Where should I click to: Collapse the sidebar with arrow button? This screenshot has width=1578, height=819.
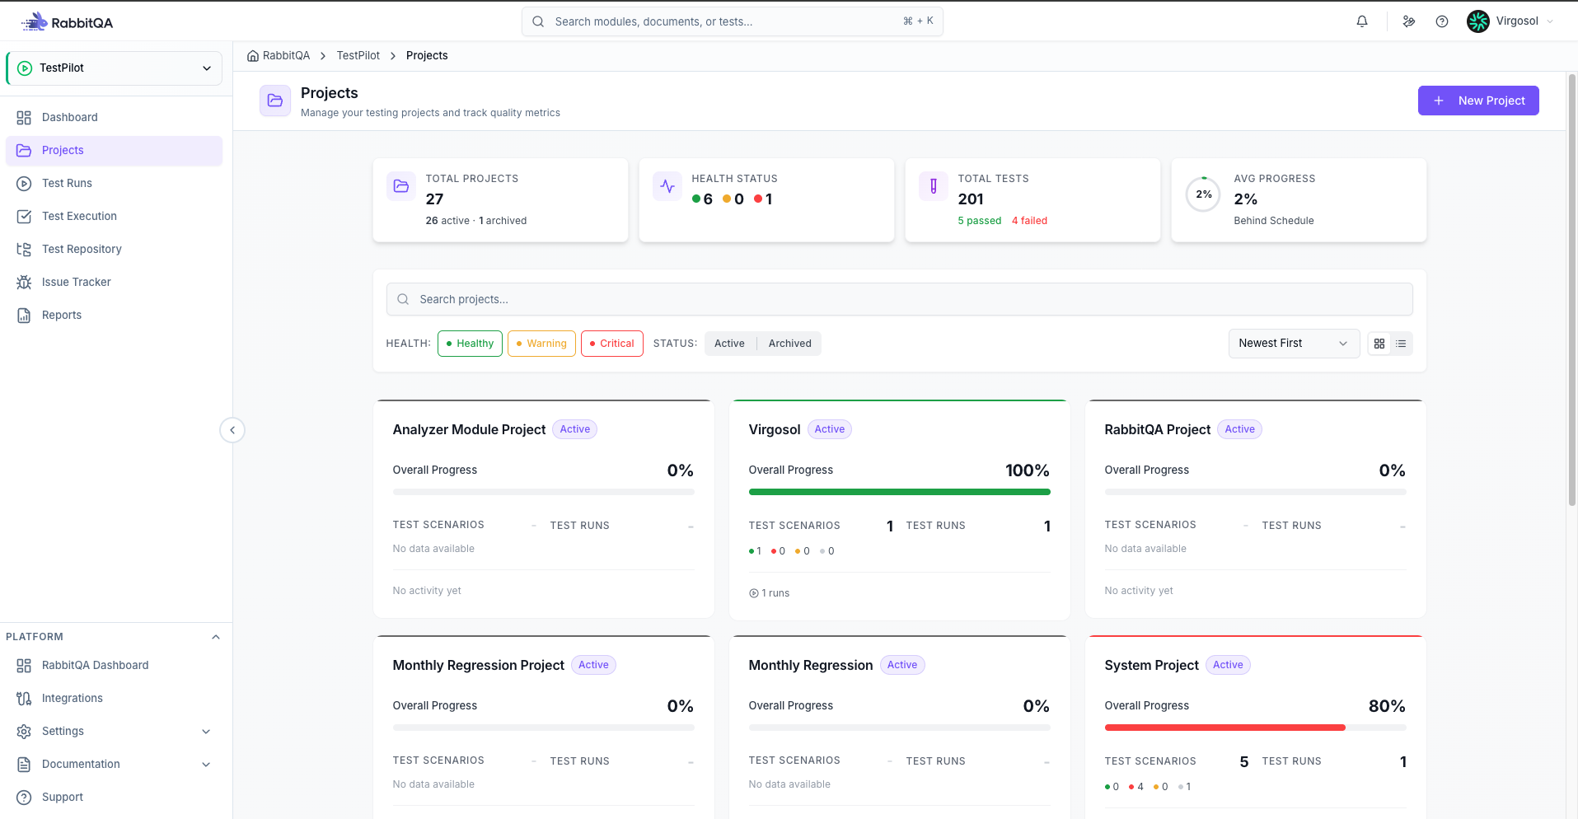click(232, 430)
